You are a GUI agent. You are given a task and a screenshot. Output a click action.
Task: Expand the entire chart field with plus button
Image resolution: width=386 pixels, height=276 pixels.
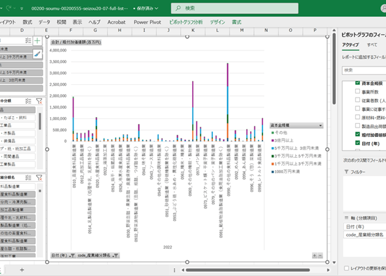pyautogui.click(x=315, y=256)
